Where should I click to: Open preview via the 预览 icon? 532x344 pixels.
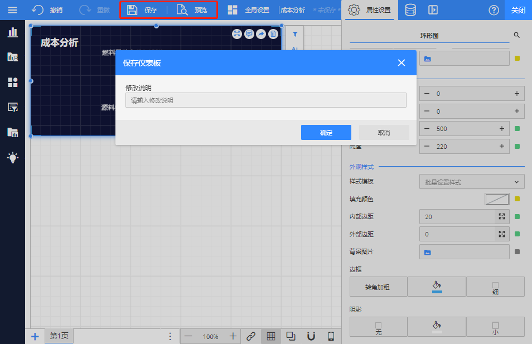click(182, 10)
